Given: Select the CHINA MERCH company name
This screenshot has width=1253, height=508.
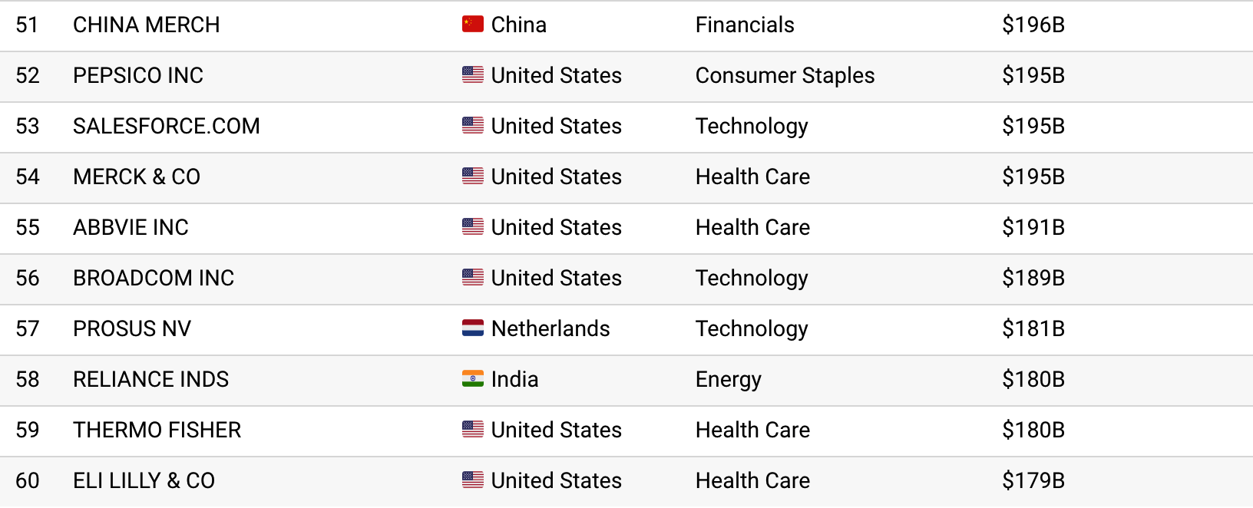Looking at the screenshot, I should [x=146, y=25].
